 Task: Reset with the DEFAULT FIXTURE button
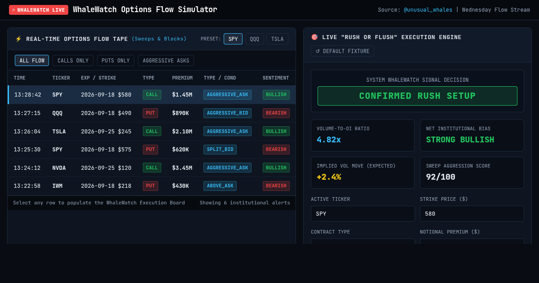342,51
